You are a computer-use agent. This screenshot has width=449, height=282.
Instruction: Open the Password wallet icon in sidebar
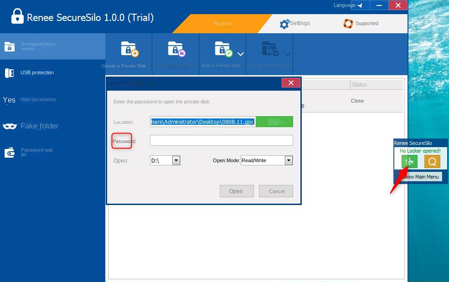[10, 152]
